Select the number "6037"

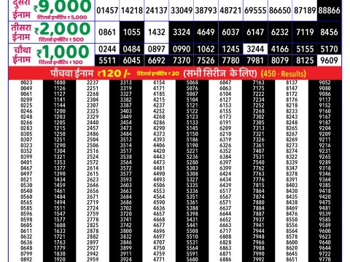[230, 32]
